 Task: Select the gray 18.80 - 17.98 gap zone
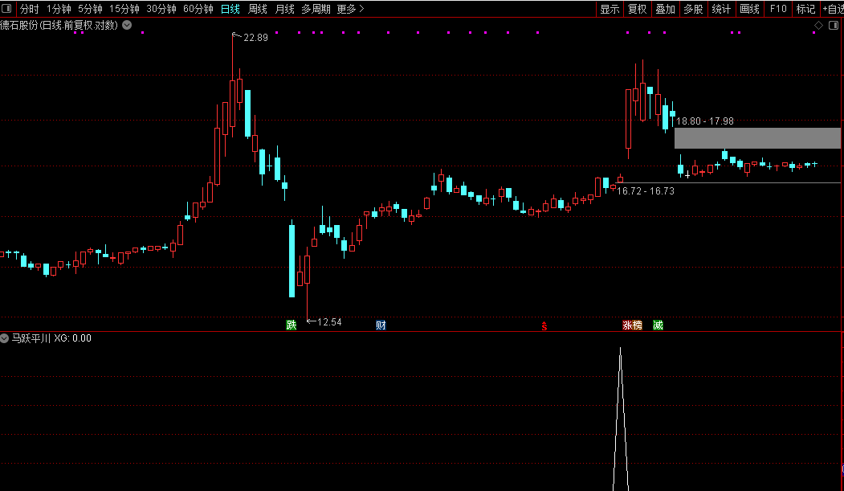[757, 138]
